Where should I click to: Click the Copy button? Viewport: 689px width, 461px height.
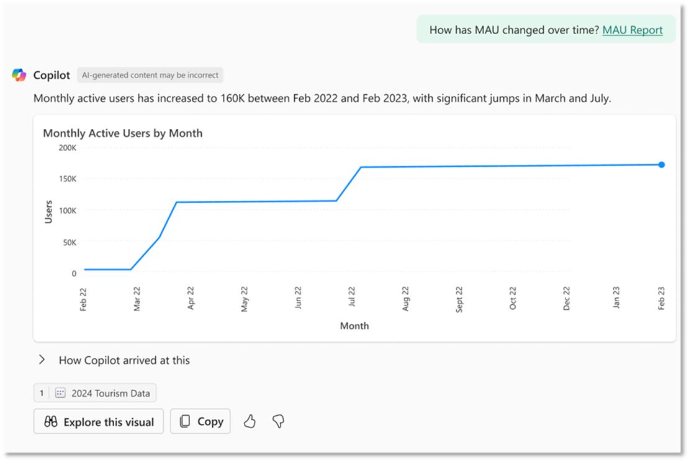coord(200,421)
